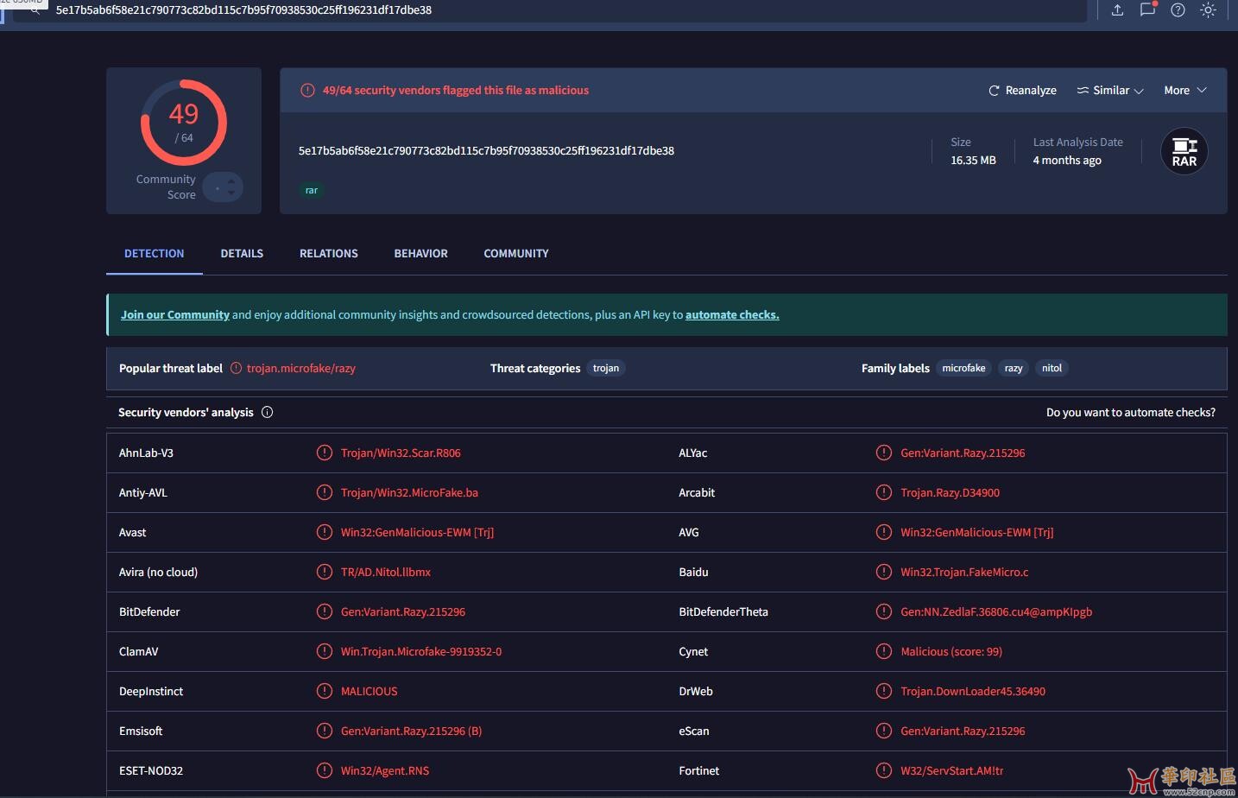The image size is (1238, 798).
Task: Click the alert icon in the Arcabit row
Action: click(884, 492)
